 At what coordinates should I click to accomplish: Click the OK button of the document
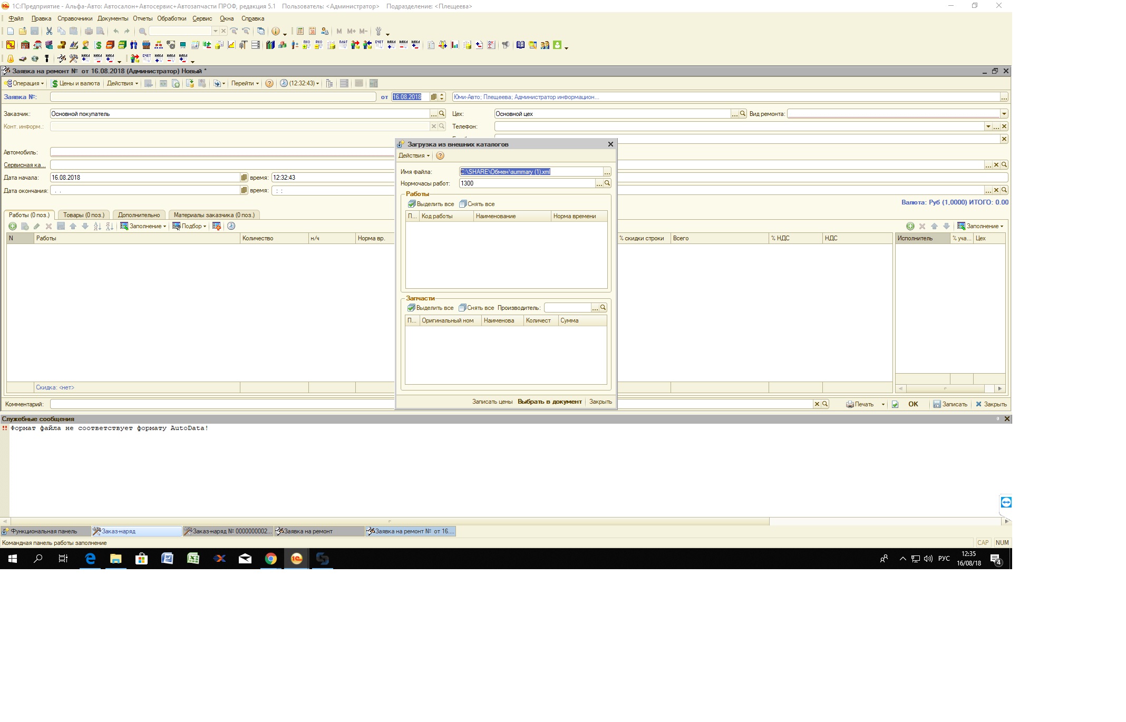(914, 404)
